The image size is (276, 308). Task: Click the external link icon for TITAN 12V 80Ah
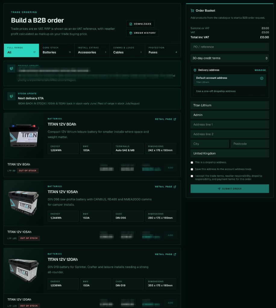click(x=175, y=119)
